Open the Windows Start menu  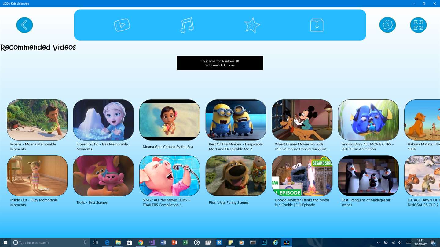pos(5,242)
